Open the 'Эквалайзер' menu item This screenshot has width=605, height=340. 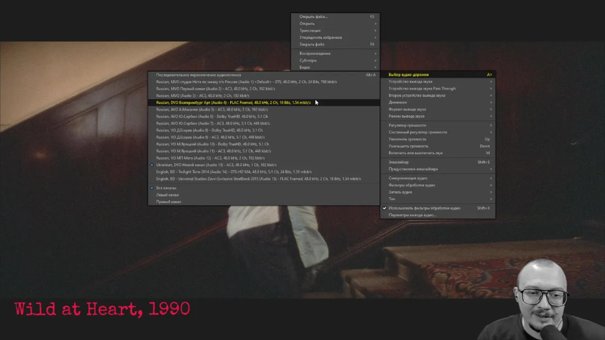point(438,162)
